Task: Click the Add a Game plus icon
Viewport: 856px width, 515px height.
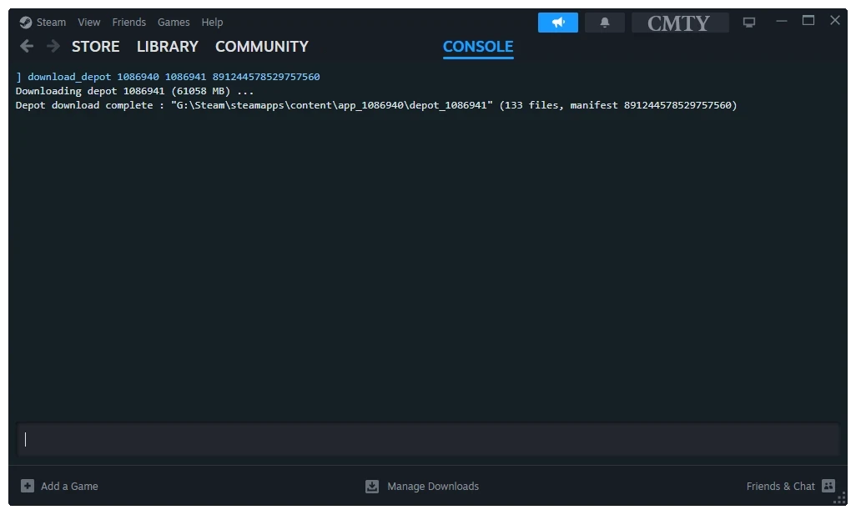Action: [x=28, y=486]
